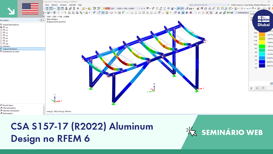Click the Members tree item
The width and height of the screenshot is (273, 154).
[6, 46]
